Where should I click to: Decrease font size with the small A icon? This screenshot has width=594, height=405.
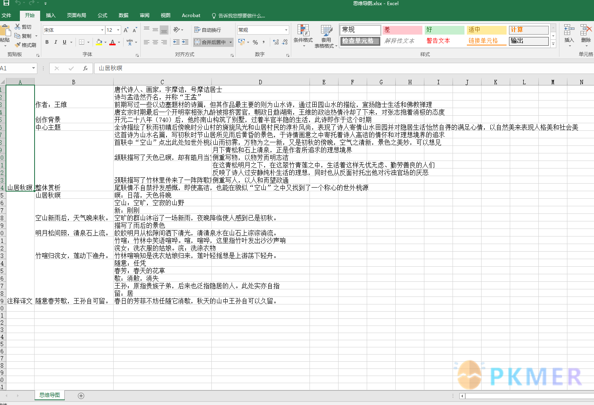135,30
